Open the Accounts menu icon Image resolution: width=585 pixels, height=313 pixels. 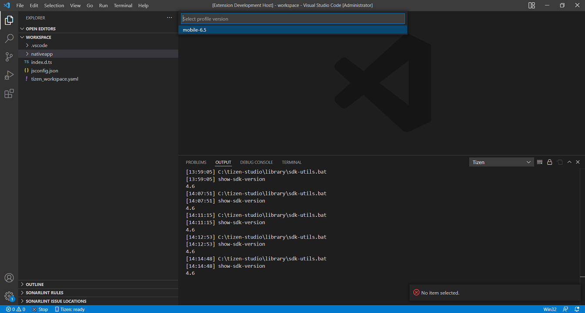pos(9,278)
